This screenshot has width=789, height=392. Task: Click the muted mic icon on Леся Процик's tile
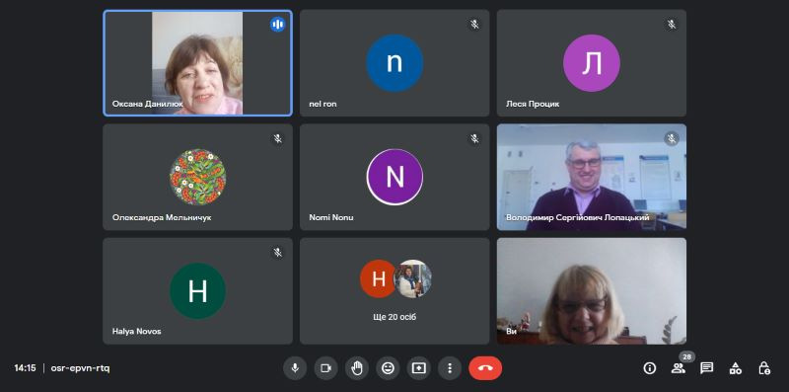tap(672, 24)
